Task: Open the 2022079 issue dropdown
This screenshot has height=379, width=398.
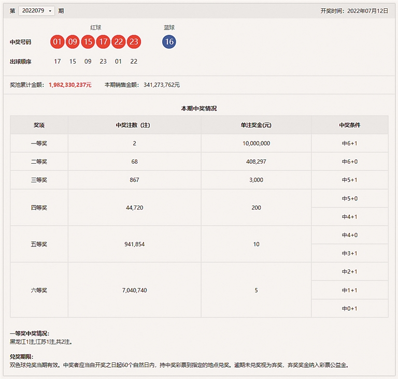Action: (x=36, y=11)
